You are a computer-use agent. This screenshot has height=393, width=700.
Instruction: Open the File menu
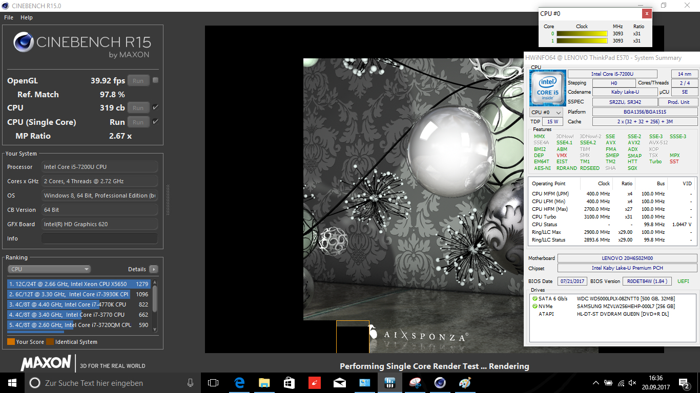9,17
